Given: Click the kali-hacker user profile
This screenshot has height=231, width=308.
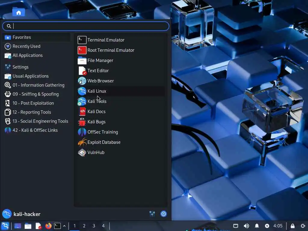Looking at the screenshot, I should tap(21, 214).
